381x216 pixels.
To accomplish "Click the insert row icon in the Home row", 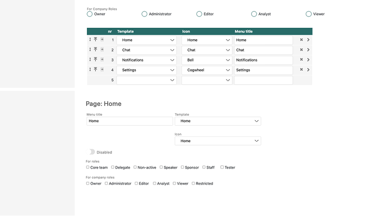I will point(102,39).
